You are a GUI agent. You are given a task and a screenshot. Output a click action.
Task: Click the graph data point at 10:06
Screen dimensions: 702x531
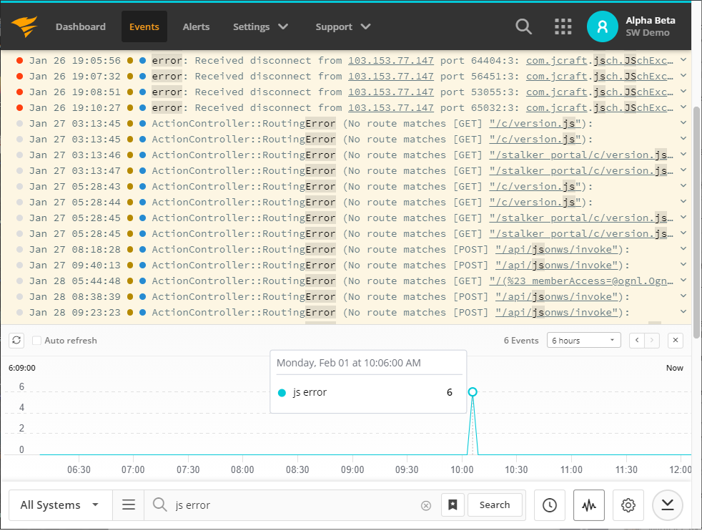point(473,392)
